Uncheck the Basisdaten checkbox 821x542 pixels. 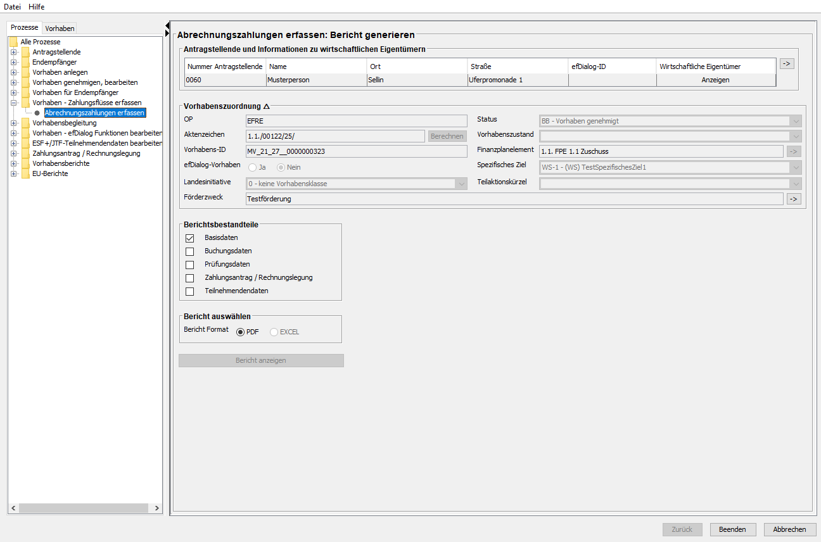tap(189, 238)
